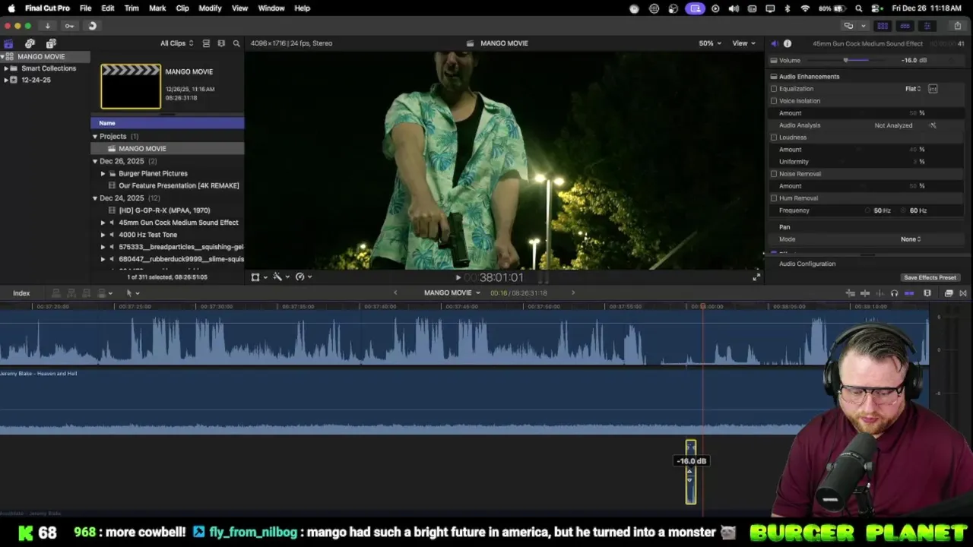Open the Mark menu

157,8
